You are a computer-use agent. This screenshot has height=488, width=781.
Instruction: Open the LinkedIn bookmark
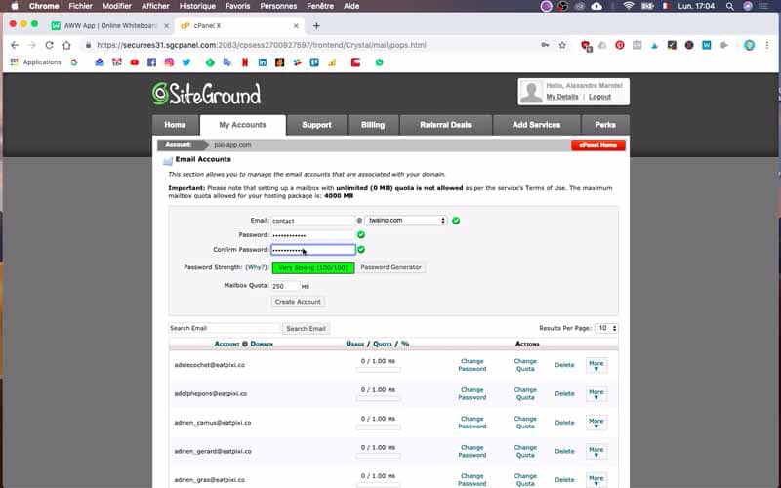[x=262, y=62]
